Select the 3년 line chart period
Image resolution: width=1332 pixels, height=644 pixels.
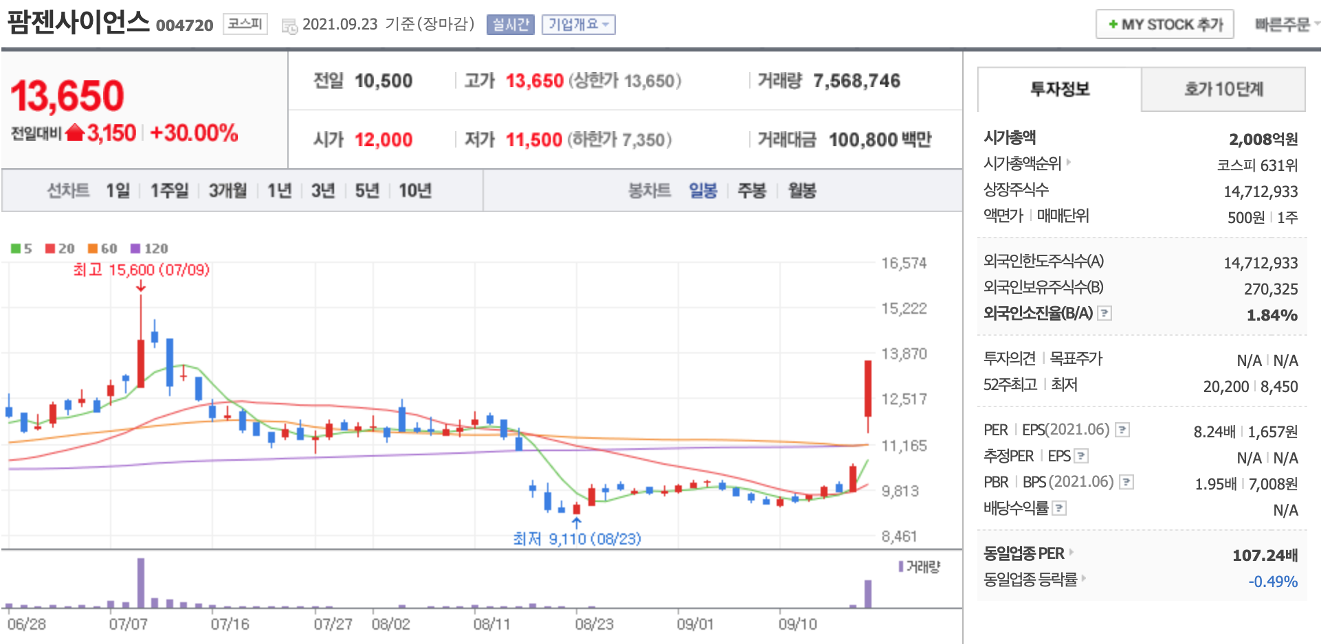tap(322, 190)
